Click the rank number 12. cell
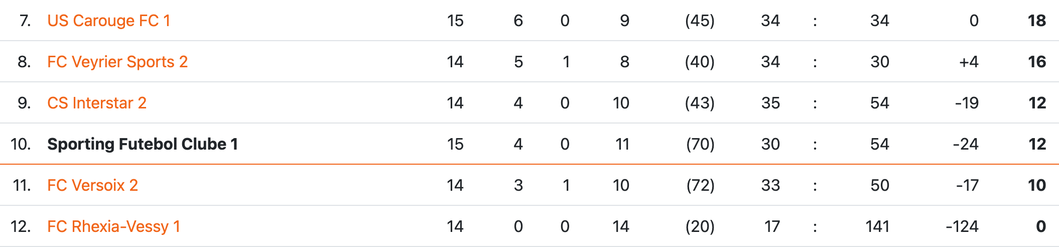 pos(21,226)
